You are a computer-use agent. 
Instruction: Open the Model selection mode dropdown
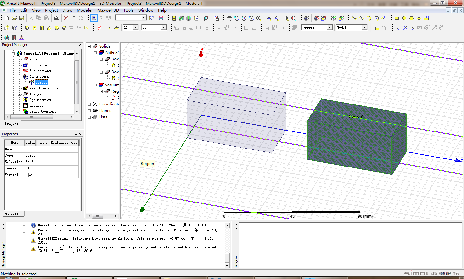click(364, 27)
